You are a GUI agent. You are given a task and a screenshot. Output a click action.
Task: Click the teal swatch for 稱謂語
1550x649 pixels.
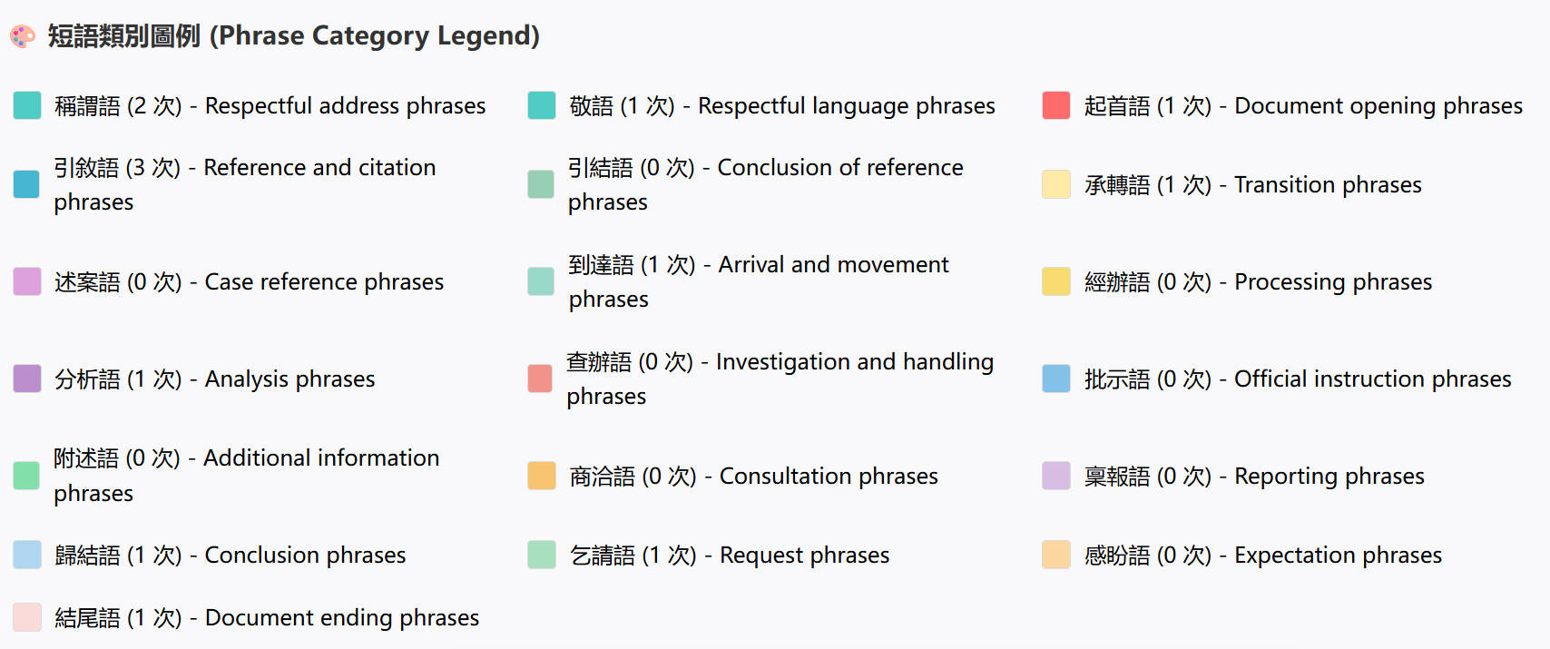pyautogui.click(x=27, y=105)
